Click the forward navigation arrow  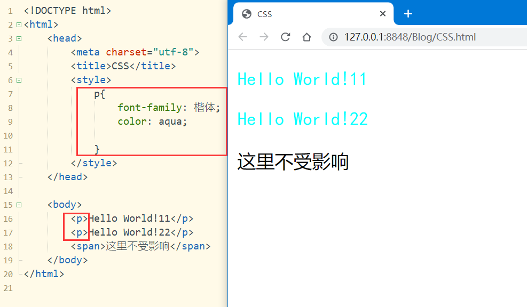[264, 37]
